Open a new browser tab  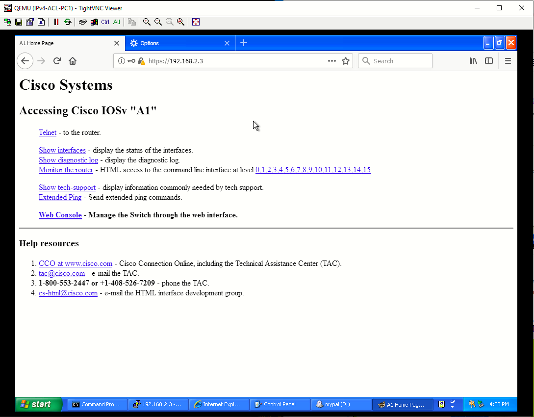click(x=244, y=43)
